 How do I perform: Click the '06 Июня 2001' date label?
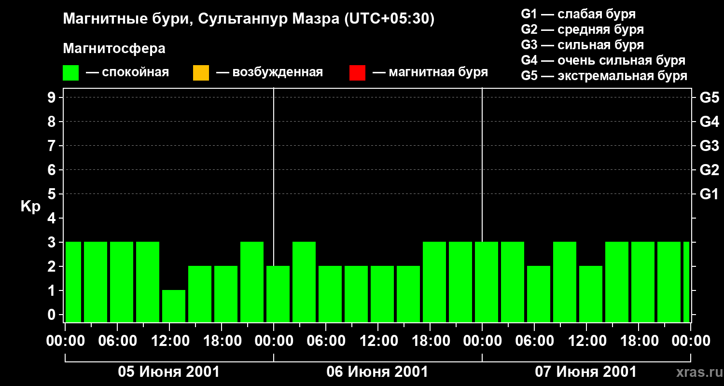click(377, 372)
